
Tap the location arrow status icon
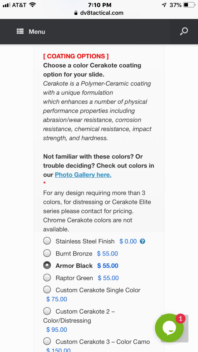[164, 5]
